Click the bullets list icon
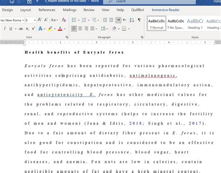The width and height of the screenshot is (221, 173). tap(74, 20)
